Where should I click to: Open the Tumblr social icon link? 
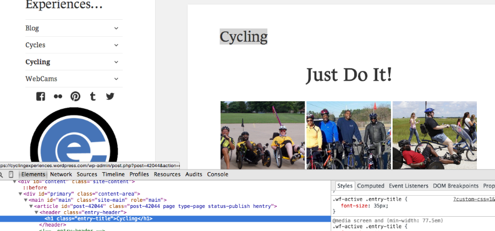pyautogui.click(x=93, y=96)
